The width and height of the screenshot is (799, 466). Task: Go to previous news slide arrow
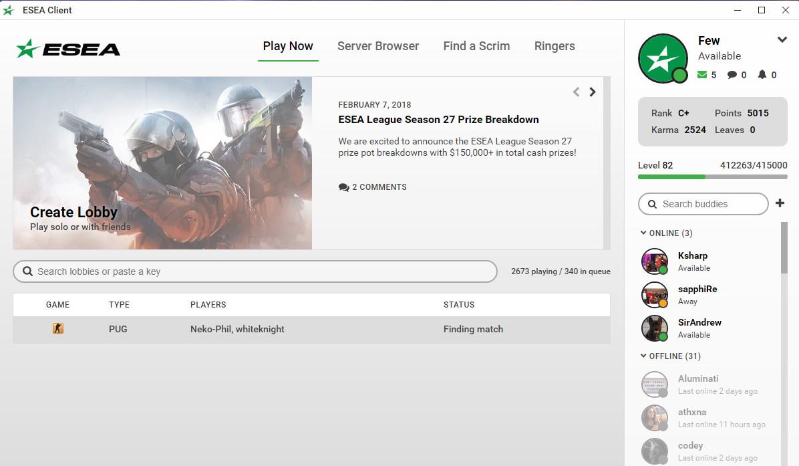click(x=576, y=92)
